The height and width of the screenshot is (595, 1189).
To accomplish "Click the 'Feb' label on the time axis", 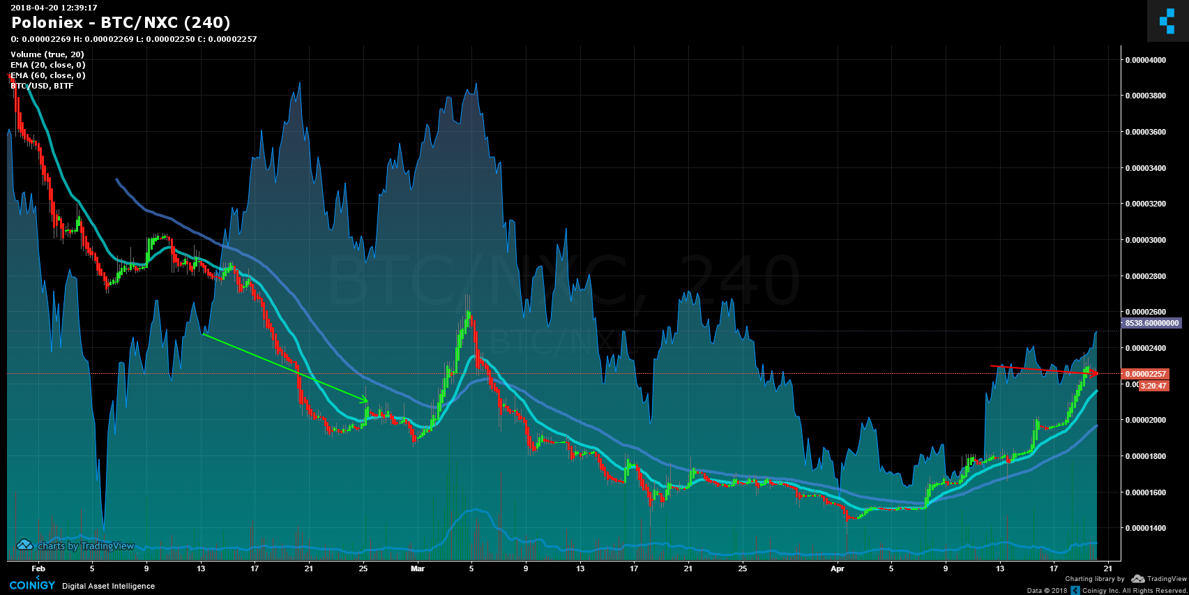I will tap(38, 568).
